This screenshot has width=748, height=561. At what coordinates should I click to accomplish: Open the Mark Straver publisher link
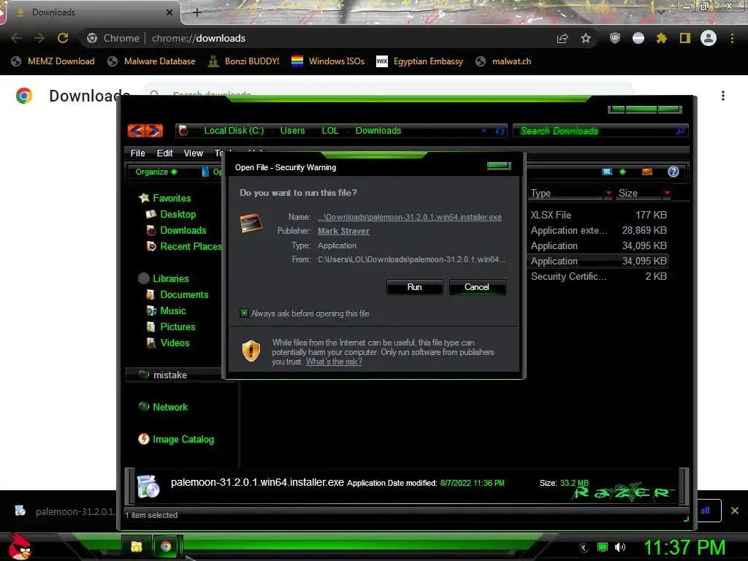(x=343, y=231)
